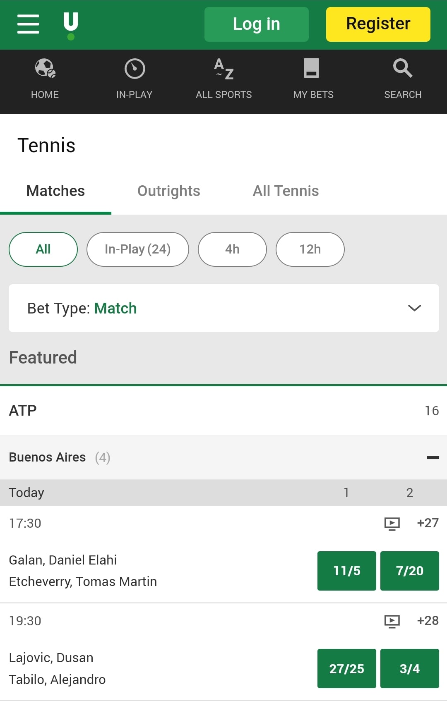This screenshot has width=447, height=701.
Task: Click the live stream icon for Lajovic match
Action: [x=392, y=621]
